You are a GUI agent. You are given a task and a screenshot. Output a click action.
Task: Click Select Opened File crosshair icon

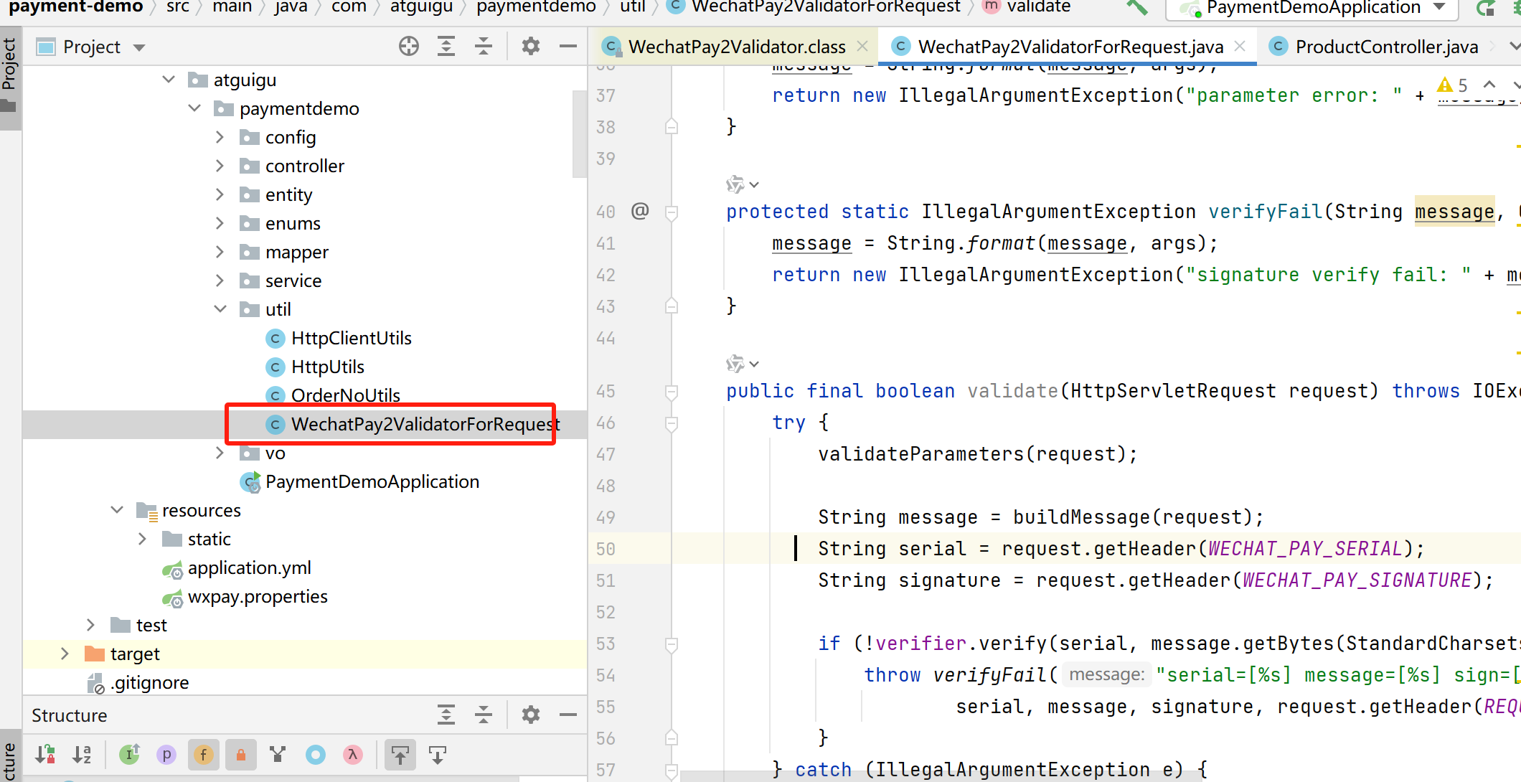click(x=409, y=47)
